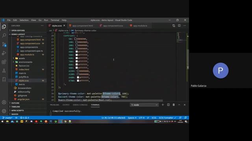Click styles.scss in the breadcrumb

click(x=63, y=31)
